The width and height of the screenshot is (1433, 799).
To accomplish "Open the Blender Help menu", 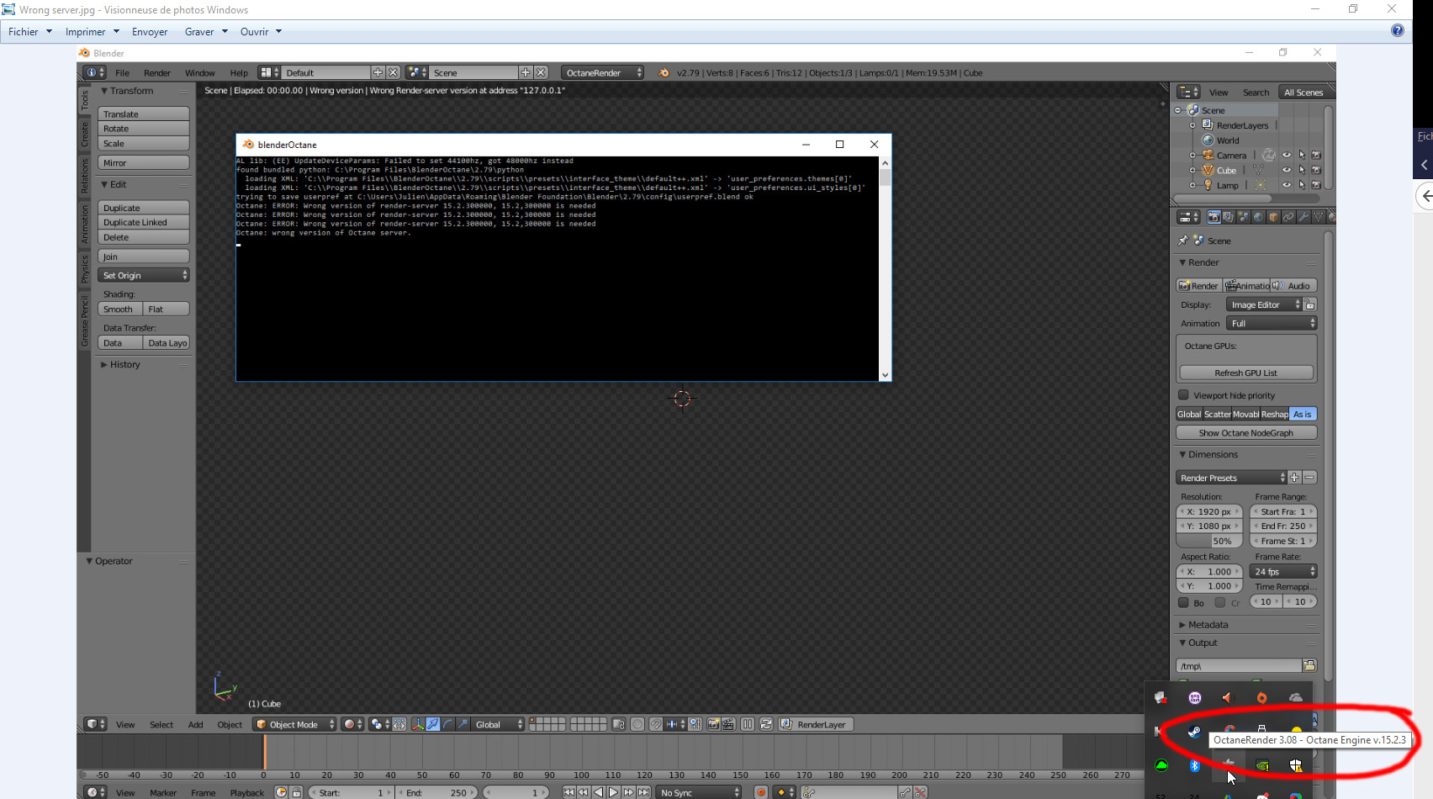I will 239,73.
